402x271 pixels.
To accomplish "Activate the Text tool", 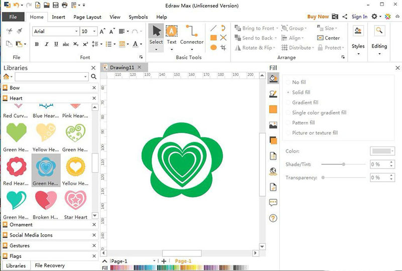I will click(171, 35).
